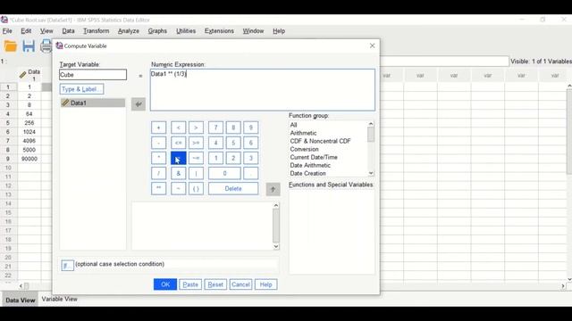The image size is (572, 321).
Task: Click the greater-than-or-equal keypad button
Action: 196,143
